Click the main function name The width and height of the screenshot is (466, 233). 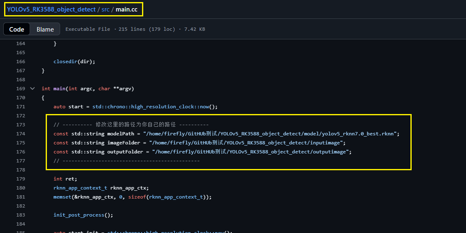point(59,89)
